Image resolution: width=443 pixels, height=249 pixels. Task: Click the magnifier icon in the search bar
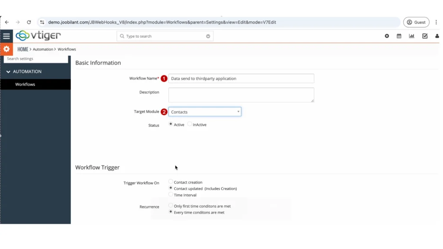pos(122,36)
